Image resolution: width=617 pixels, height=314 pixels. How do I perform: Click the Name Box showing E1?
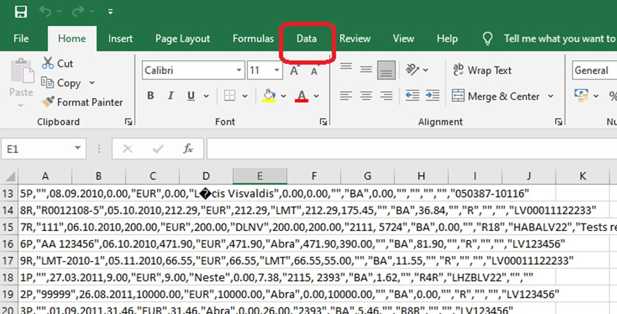click(38, 149)
